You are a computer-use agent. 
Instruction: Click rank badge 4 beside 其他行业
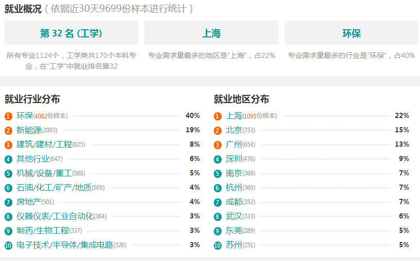[x=8, y=159]
